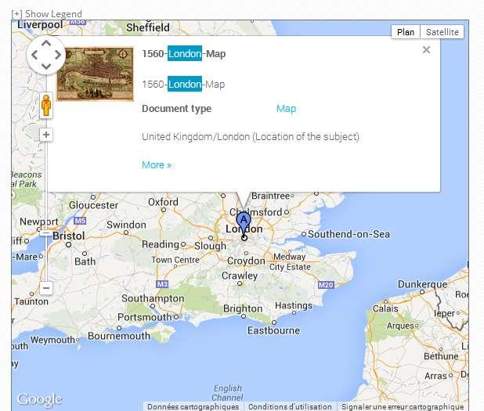
Task: Click the Gloucester city label
Action: point(93,205)
